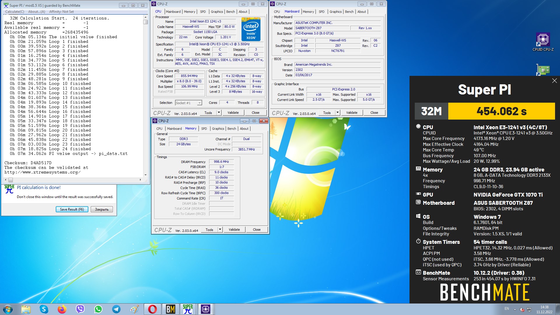Viewport: 560px width, 315px height.
Task: Show hidden tray icons arrow
Action: click(x=515, y=309)
